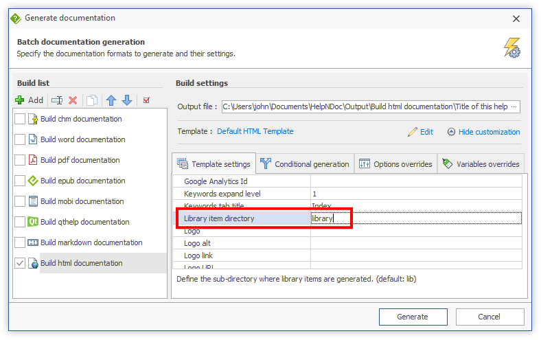Open the output file browse ellipsis button

514,106
